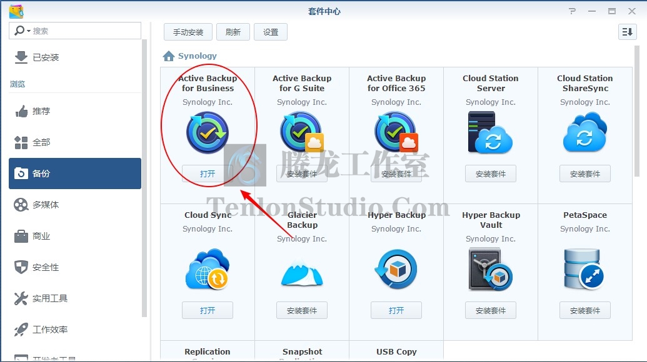
Task: Click the Snapshot package title
Action: pyautogui.click(x=302, y=352)
